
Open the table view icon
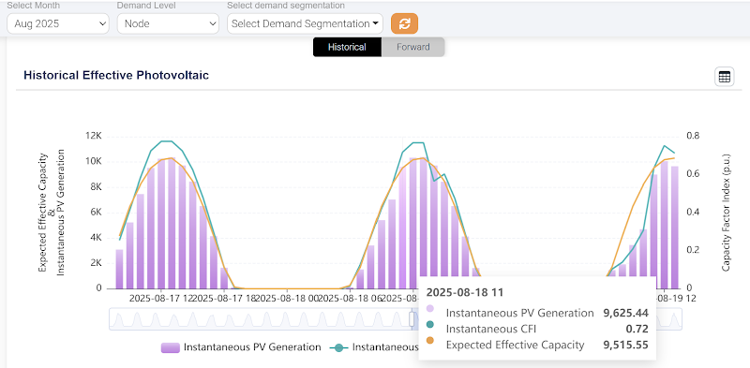[x=724, y=77]
